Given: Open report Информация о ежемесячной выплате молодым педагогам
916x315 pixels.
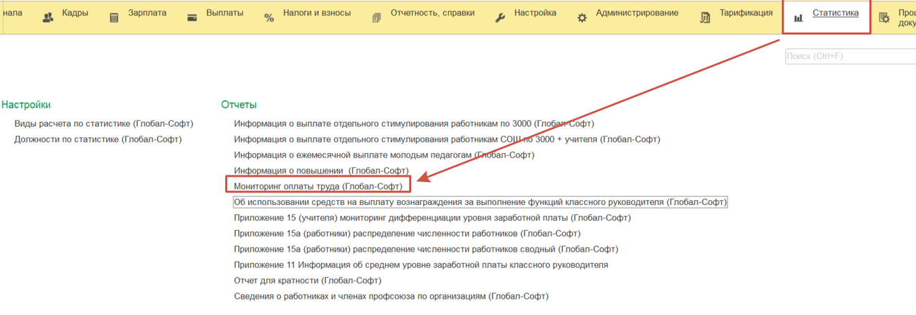Looking at the screenshot, I should [x=384, y=155].
